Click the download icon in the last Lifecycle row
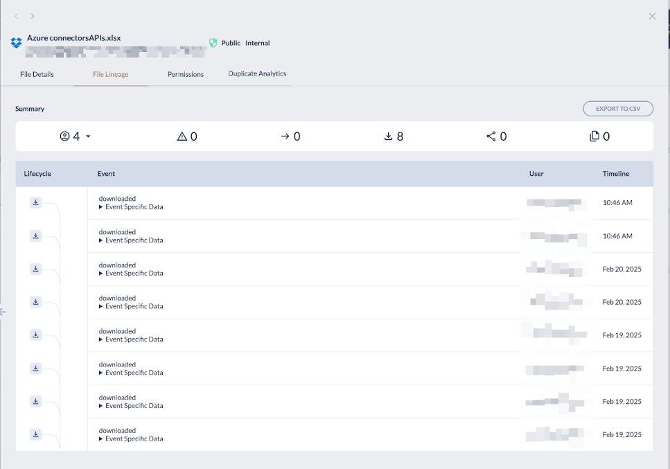Viewport: 670px width, 469px height. pyautogui.click(x=35, y=434)
